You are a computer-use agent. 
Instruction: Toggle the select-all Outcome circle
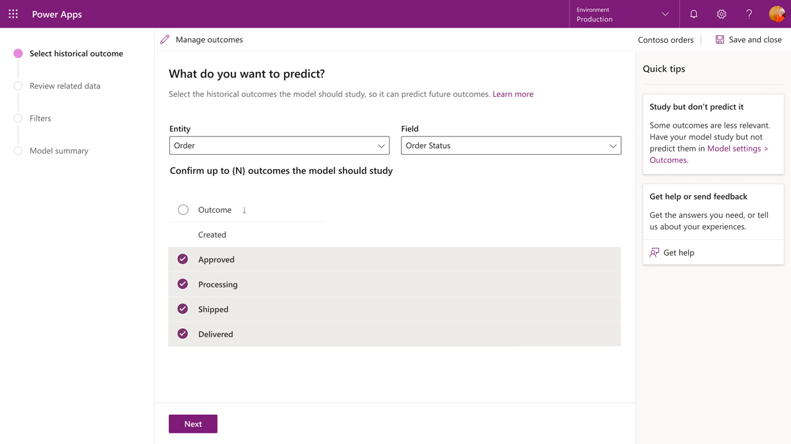(183, 210)
